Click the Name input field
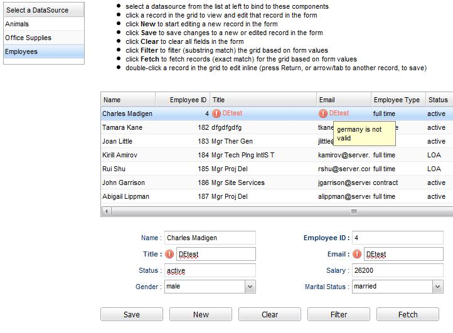The height and width of the screenshot is (333, 453). [x=210, y=238]
